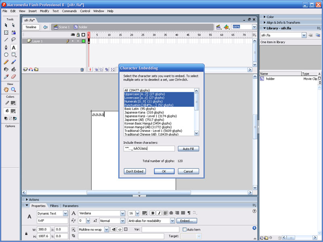Screen dimensions: 323x242
Task: Open the Verdana font dropdown
Action: tap(123, 213)
